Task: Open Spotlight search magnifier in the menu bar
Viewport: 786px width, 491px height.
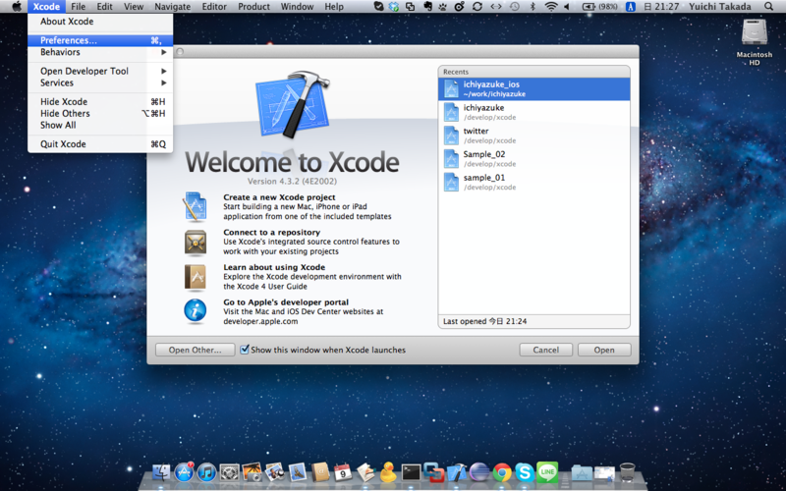Action: 768,7
